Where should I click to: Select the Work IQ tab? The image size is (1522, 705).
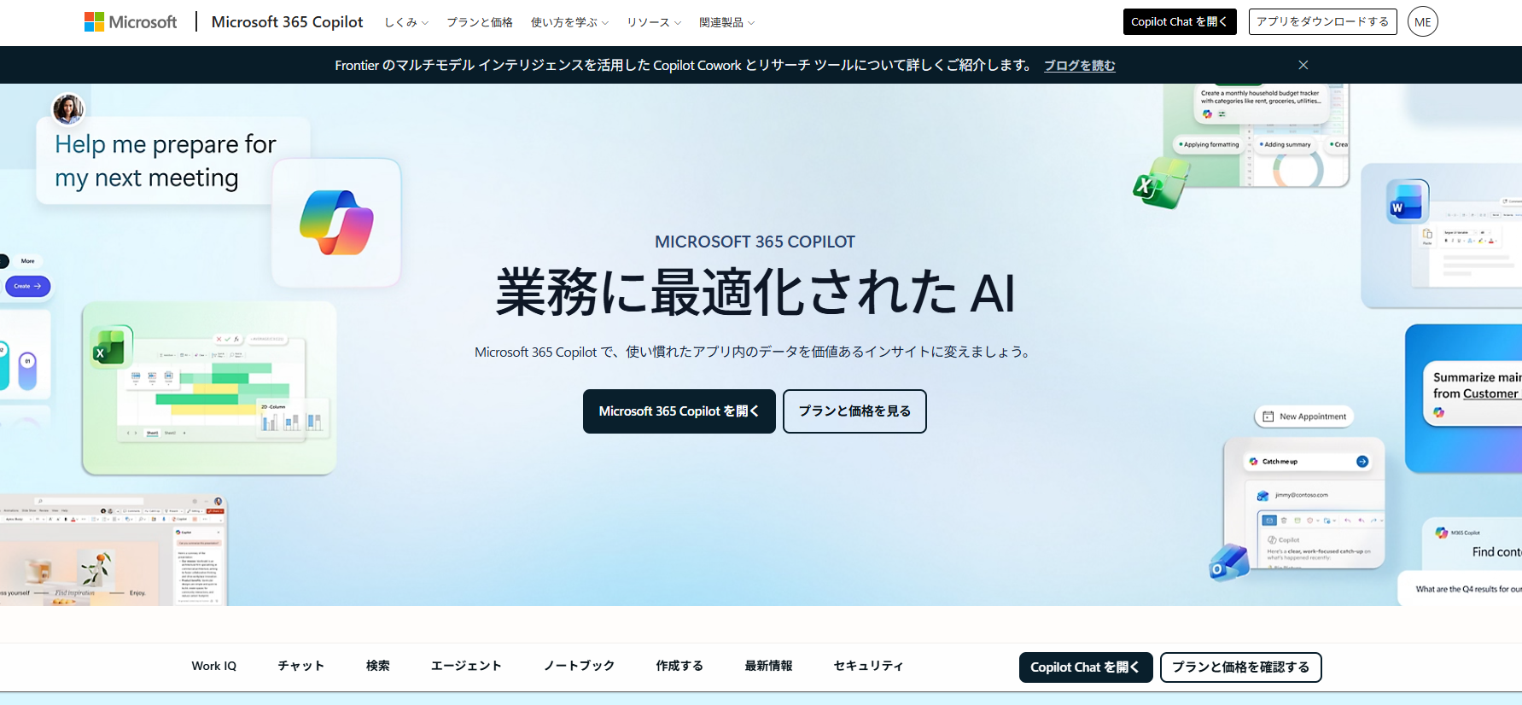[213, 666]
